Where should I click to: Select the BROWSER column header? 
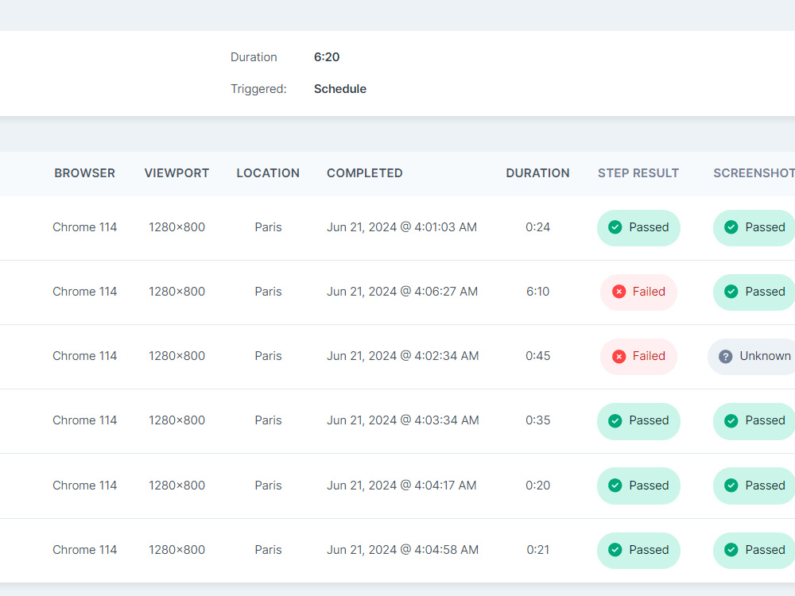(x=84, y=172)
